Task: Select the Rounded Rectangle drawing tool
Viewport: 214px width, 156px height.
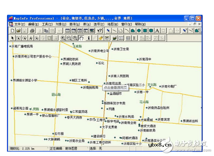Action: [151, 31]
